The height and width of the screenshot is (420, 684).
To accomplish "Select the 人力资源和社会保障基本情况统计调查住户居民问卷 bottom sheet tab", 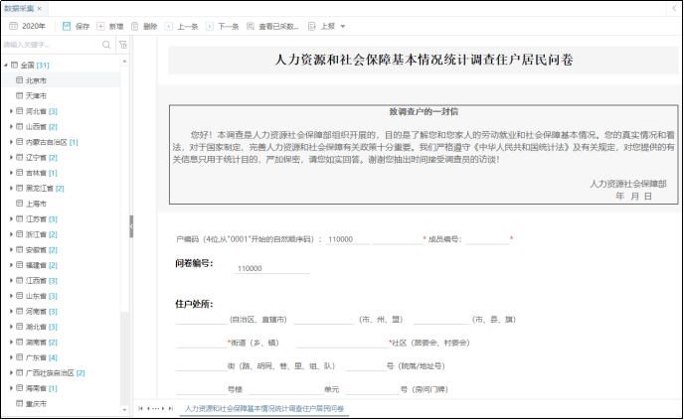I will 263,408.
